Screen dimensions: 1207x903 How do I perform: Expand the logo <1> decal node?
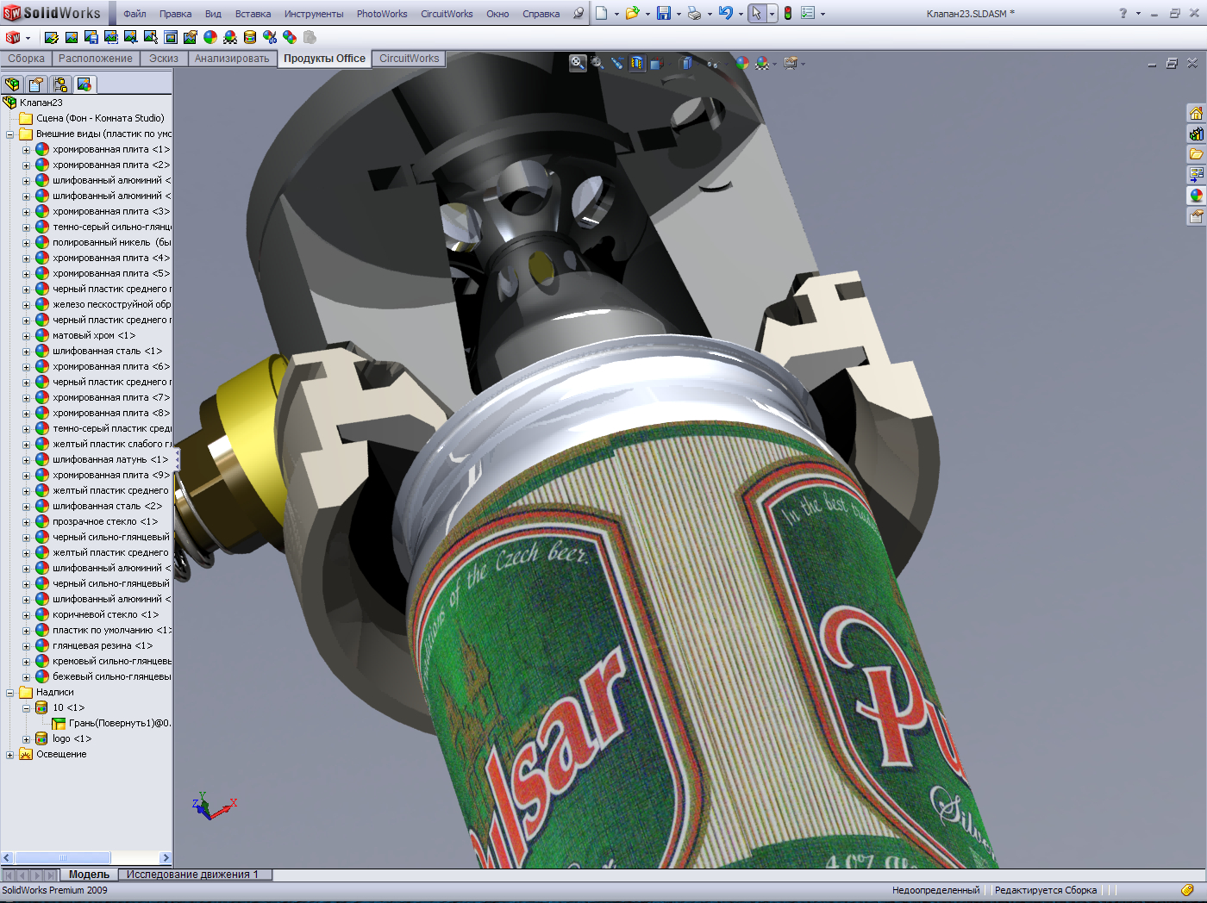pos(26,739)
